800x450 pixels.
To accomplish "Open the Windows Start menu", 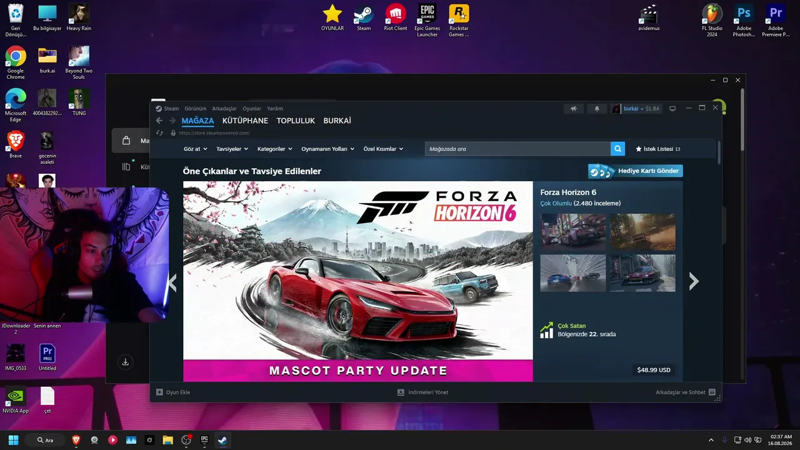I will (13, 440).
